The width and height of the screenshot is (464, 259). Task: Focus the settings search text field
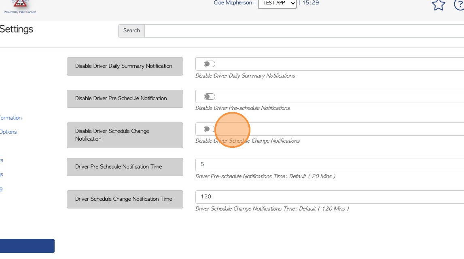pos(303,31)
